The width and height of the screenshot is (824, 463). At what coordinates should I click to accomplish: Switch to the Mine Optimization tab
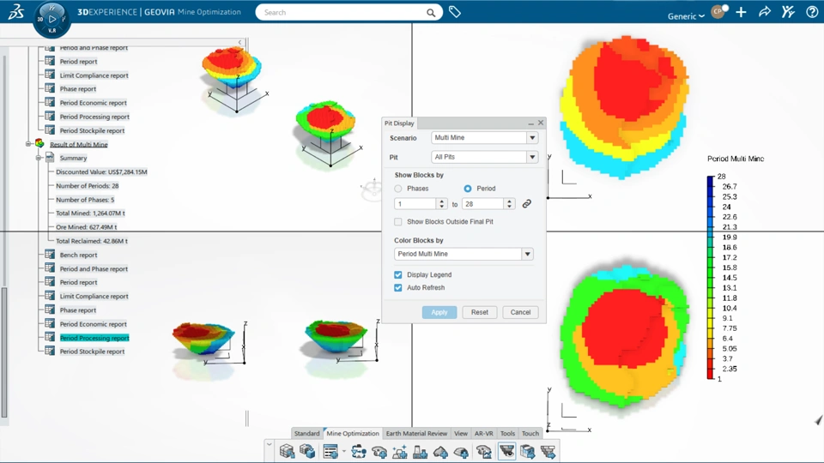[x=353, y=433]
